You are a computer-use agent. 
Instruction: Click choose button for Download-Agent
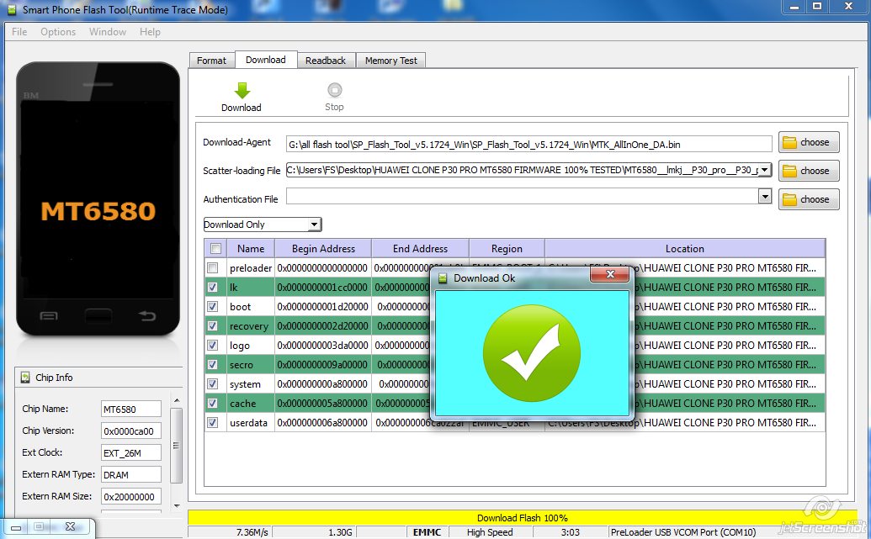click(809, 143)
